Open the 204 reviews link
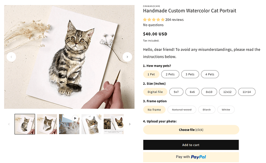The width and height of the screenshot is (266, 163). (174, 20)
